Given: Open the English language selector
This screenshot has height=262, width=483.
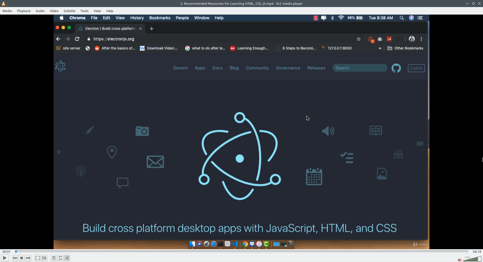Looking at the screenshot, I should [x=416, y=68].
